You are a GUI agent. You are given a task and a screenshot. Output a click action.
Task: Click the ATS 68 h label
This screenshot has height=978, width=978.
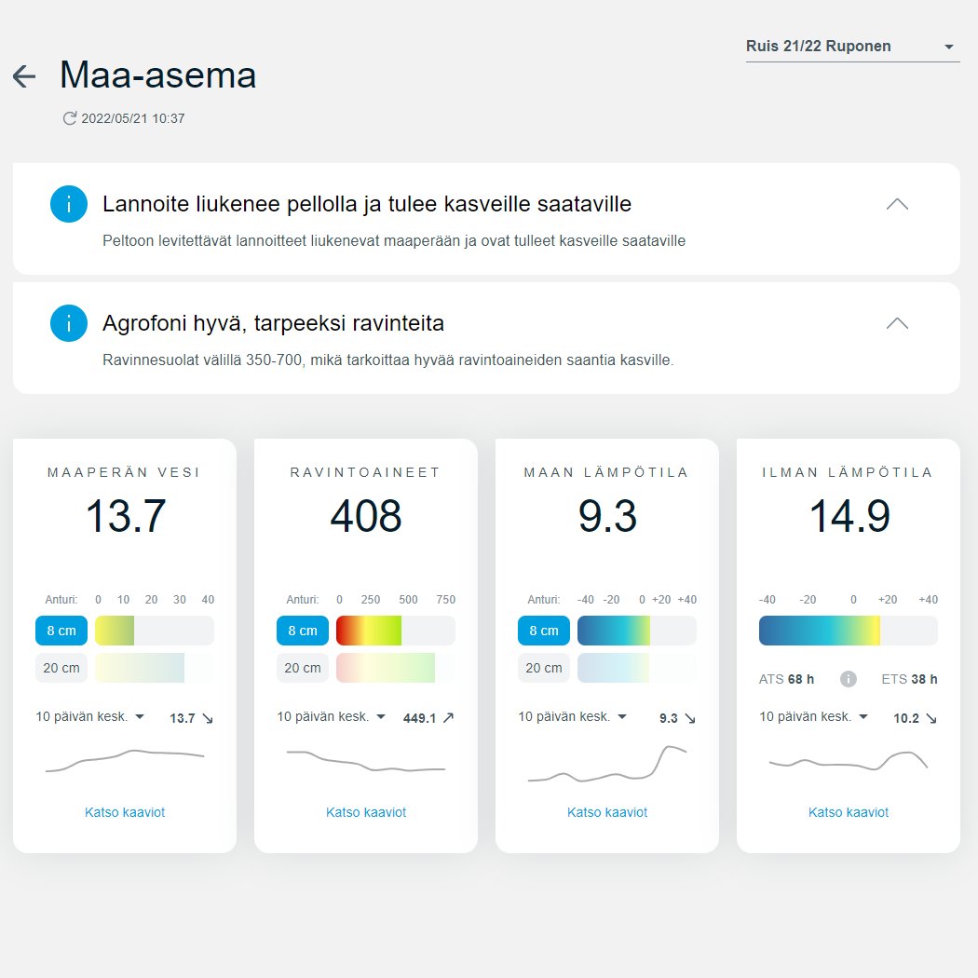(x=786, y=679)
